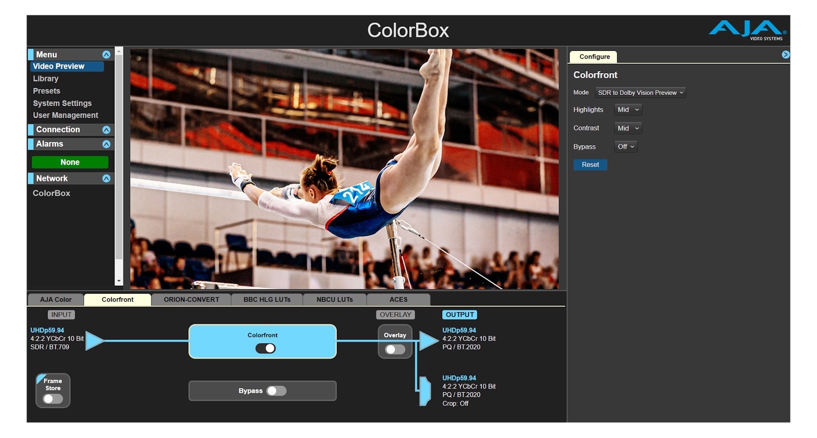Click the Frame Store node corner icon
817x438 pixels.
[x=41, y=378]
